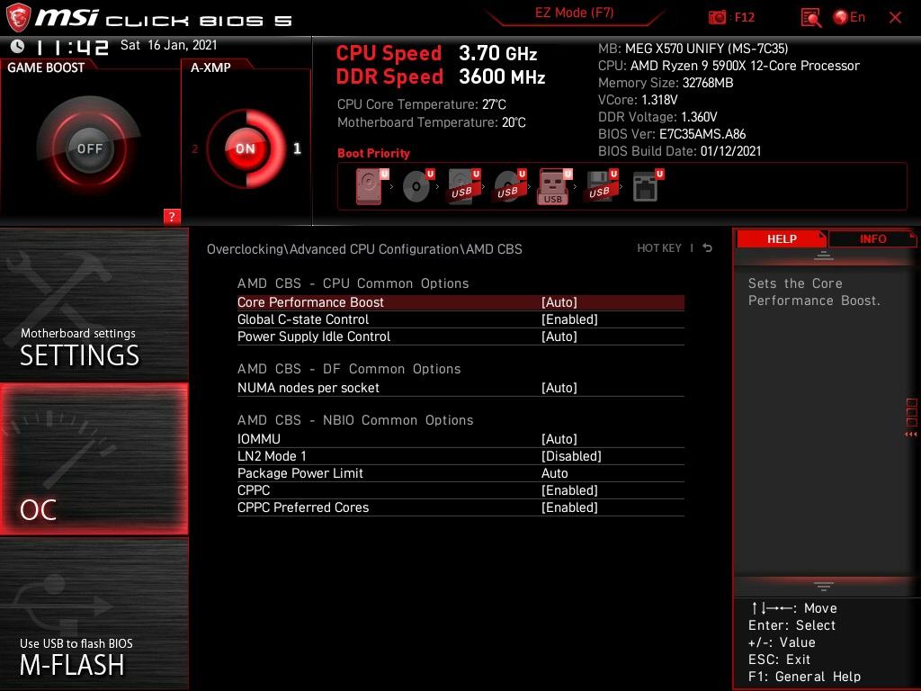Switch to the INFO tab
Screen dimensions: 921x691
pyautogui.click(x=872, y=238)
